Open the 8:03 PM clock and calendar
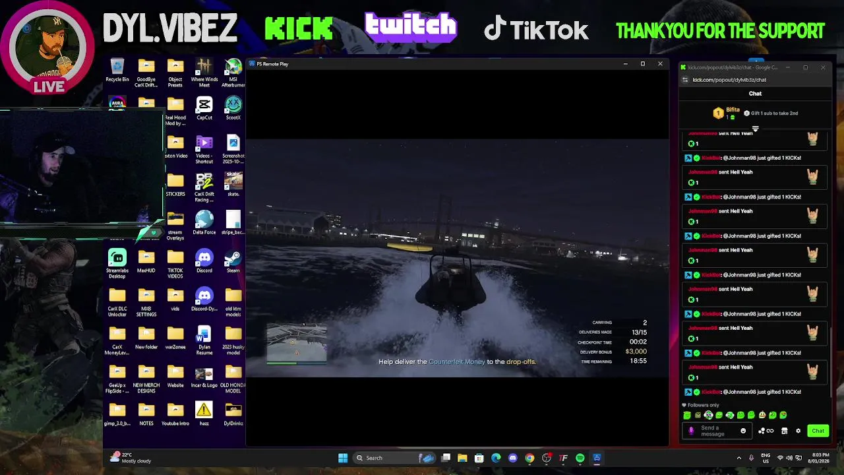The width and height of the screenshot is (844, 475). 820,458
